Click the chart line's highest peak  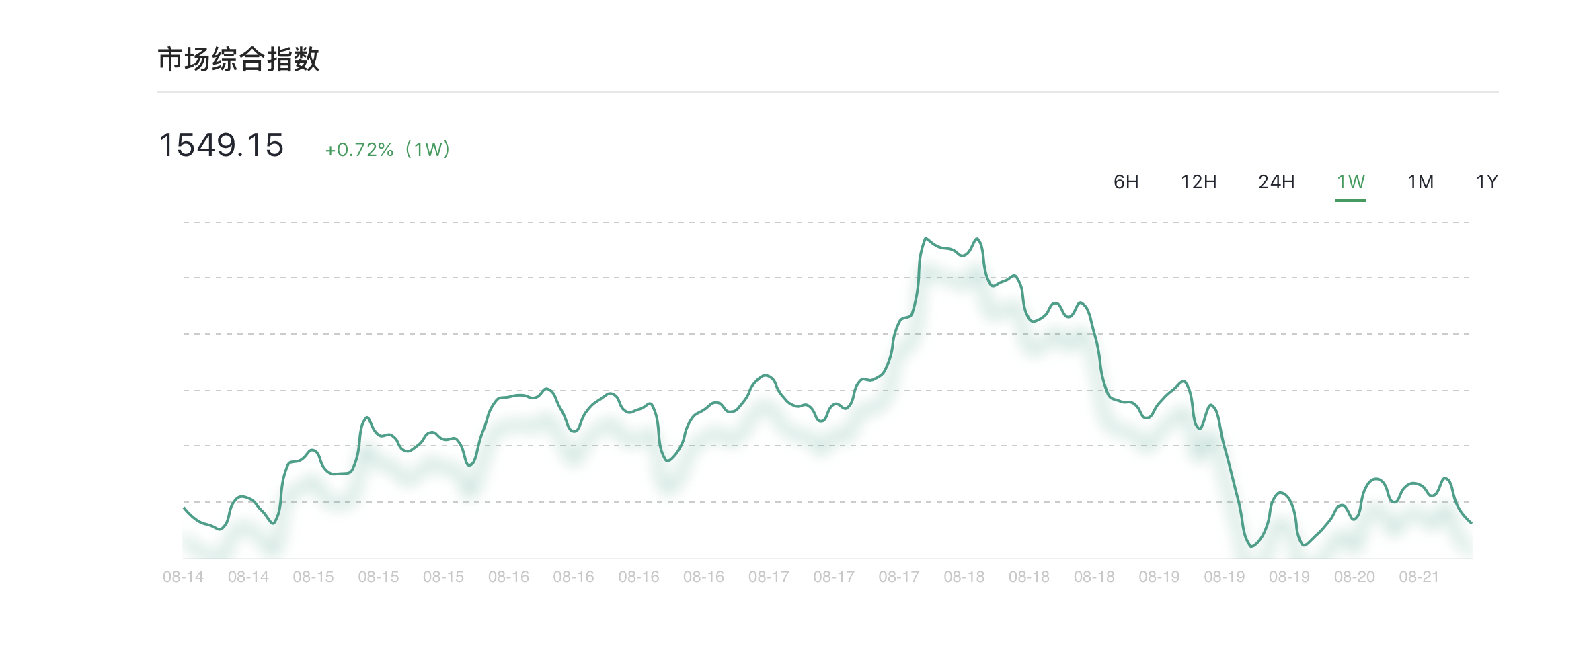click(926, 239)
